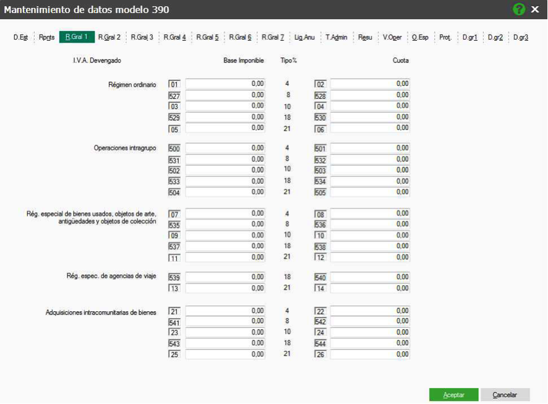Screen dimensions: 548x404
Task: Go to the D.gr3 tab
Action: click(521, 37)
